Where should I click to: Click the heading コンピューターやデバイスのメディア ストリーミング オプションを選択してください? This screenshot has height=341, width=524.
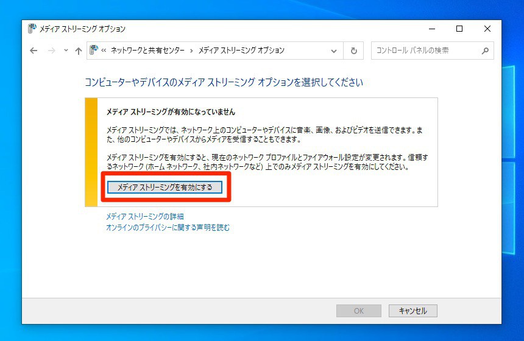point(224,82)
